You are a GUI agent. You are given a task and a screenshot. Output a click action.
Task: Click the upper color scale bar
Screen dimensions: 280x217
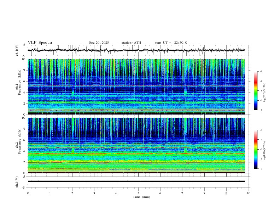[x=256, y=90]
